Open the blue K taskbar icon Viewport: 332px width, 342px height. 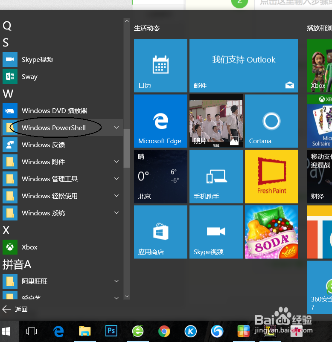pos(191,331)
